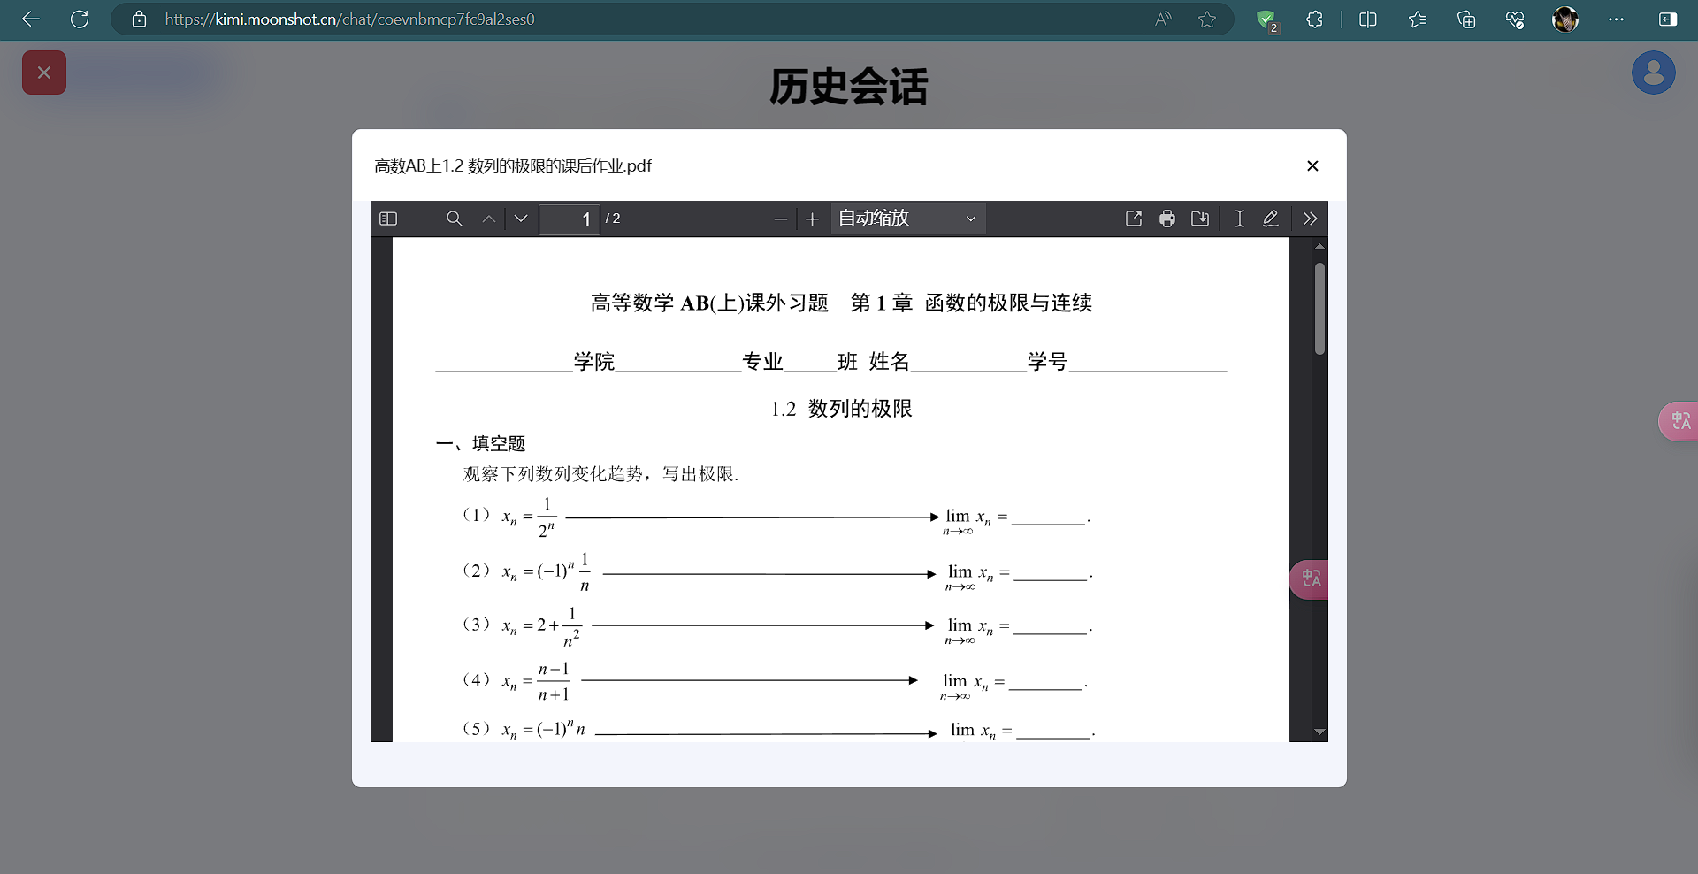View site information lock icon
The image size is (1698, 874).
139,19
